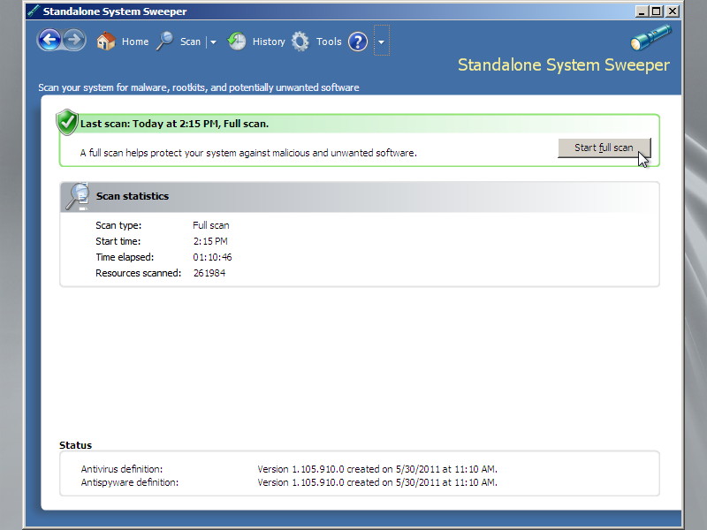
Task: Click the Back navigation arrow
Action: pyautogui.click(x=49, y=41)
